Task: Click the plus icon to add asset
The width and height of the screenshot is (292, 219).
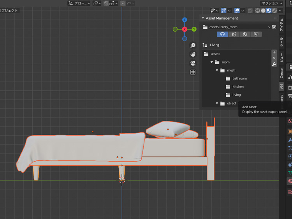Action: (x=274, y=52)
